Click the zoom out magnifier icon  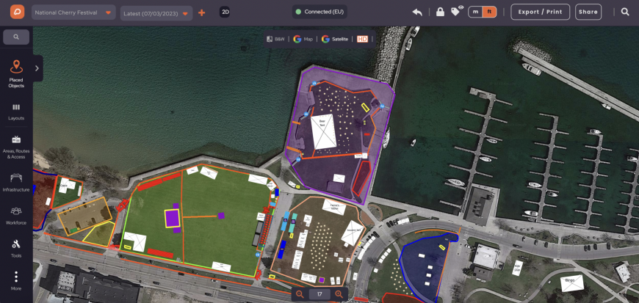tap(300, 294)
